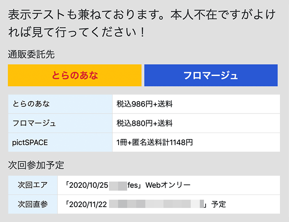Viewport: 289px width, 222px height.
Task: Click the 次回参加予定 heading
Action: tap(36, 165)
